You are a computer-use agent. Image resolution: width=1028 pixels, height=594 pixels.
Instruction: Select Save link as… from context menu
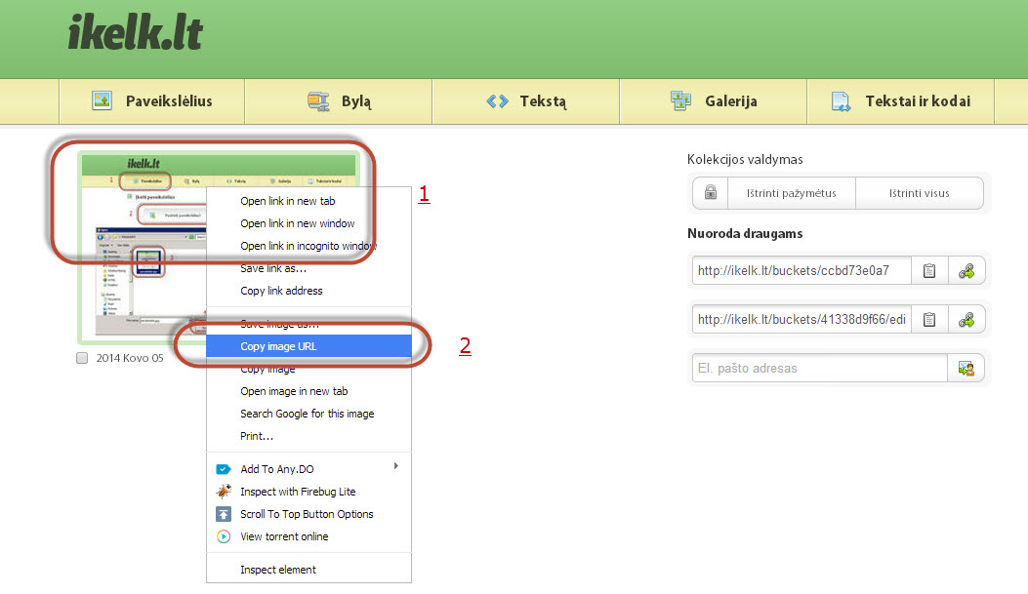pyautogui.click(x=308, y=268)
